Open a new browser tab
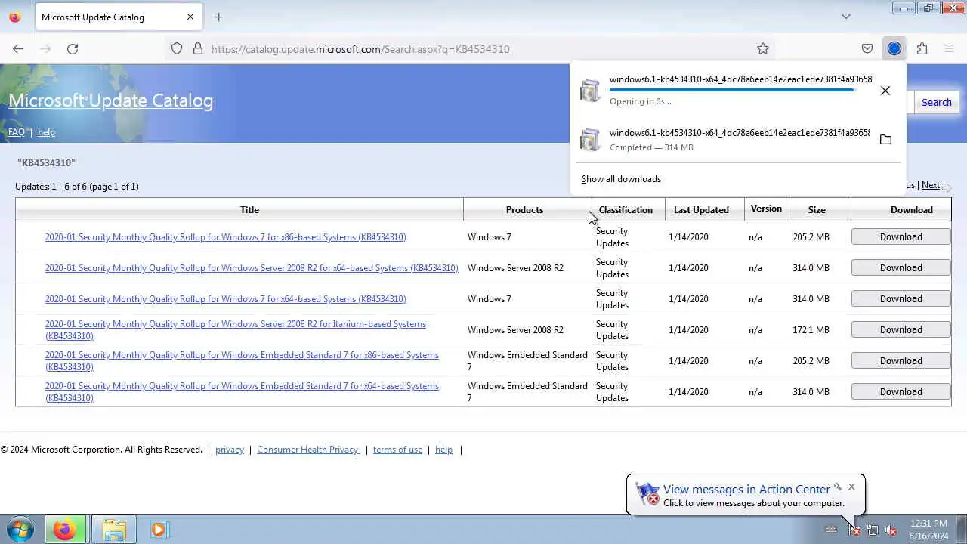 [219, 17]
